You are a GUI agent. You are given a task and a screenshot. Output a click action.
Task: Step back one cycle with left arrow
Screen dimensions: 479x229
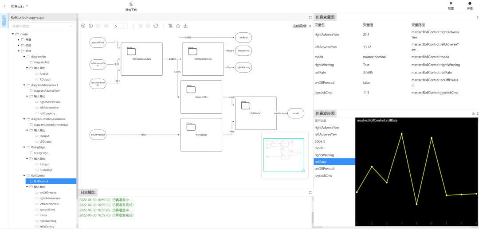coord(91,26)
